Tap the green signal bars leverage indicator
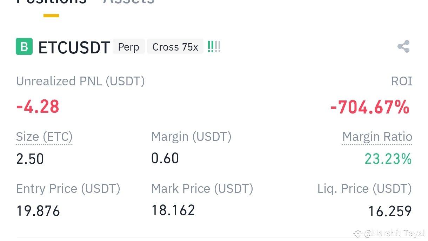428x241 pixels. [x=214, y=46]
